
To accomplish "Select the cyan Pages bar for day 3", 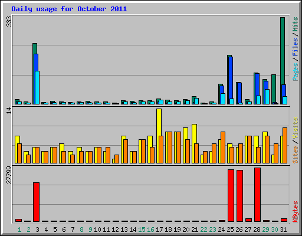I will point(37,87).
